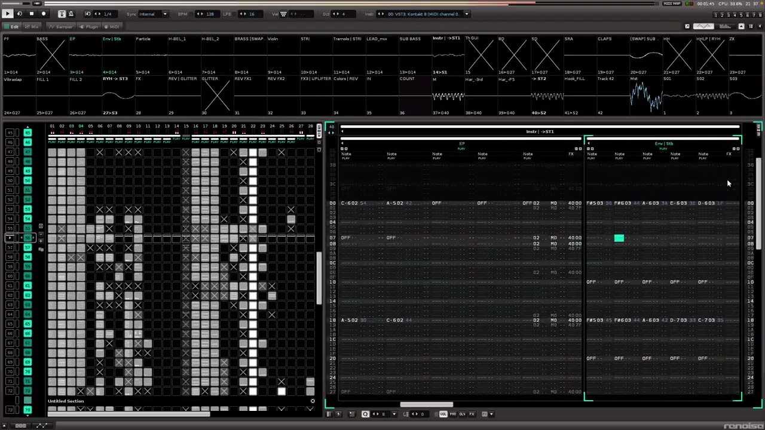Open the instrument selector dropdown arrow

467,14
